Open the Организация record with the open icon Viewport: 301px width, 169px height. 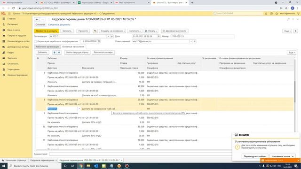click(112, 36)
